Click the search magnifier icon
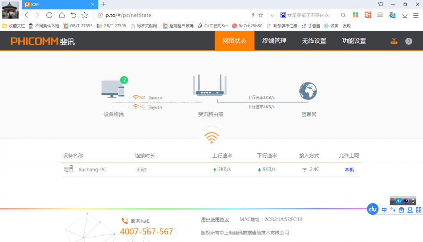 343,15
